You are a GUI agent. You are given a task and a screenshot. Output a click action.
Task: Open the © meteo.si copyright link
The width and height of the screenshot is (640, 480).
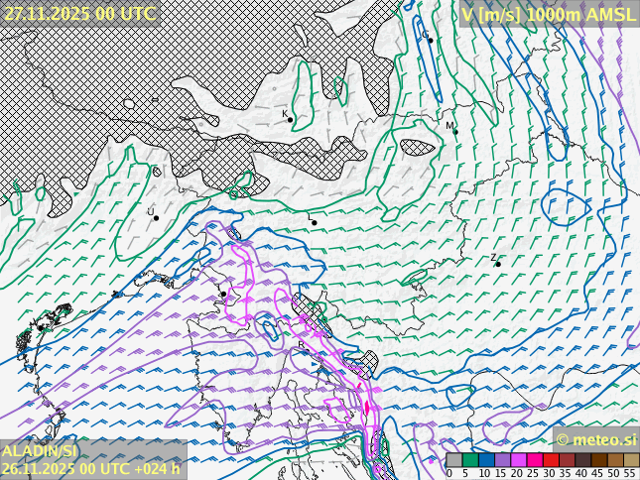(595, 439)
